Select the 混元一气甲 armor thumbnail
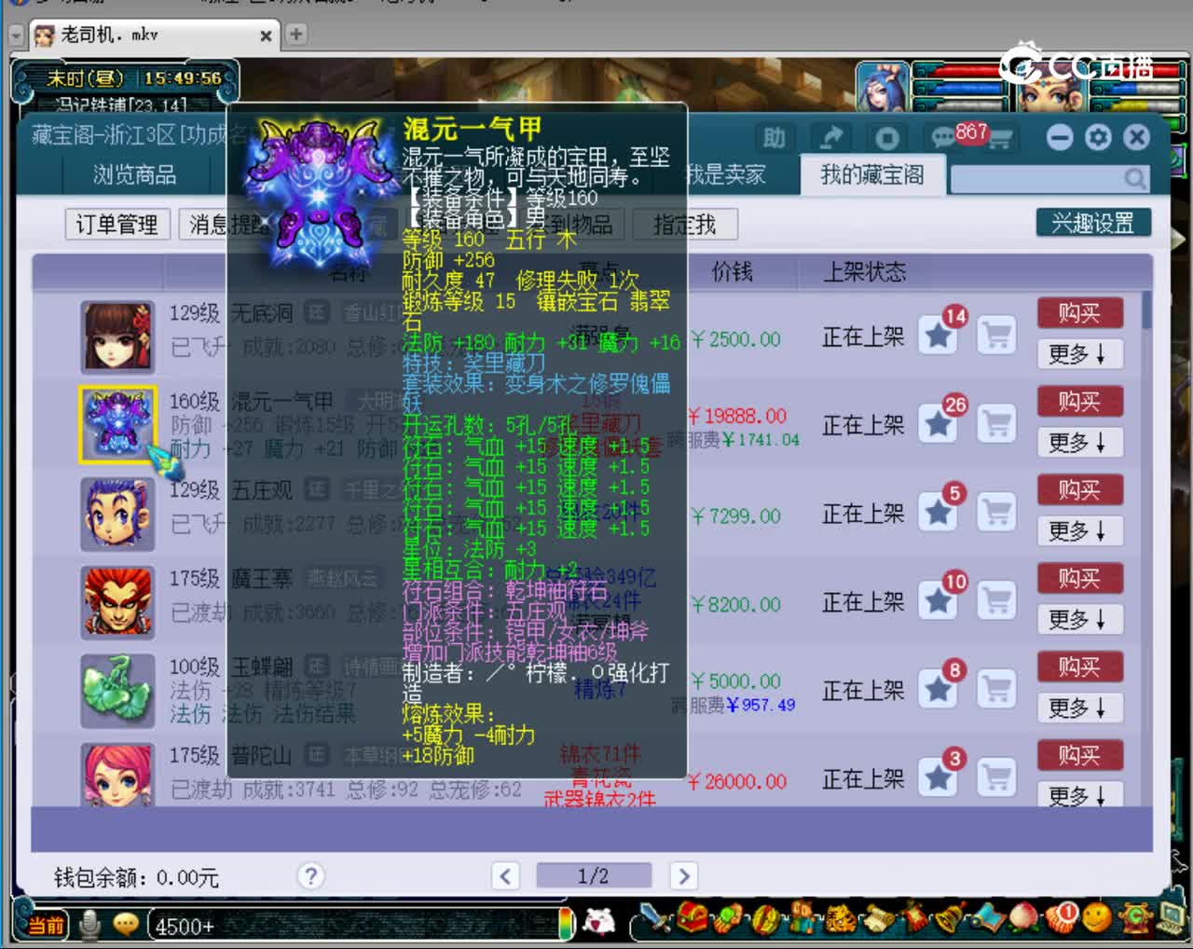Viewport: 1193px width, 949px height. point(117,425)
